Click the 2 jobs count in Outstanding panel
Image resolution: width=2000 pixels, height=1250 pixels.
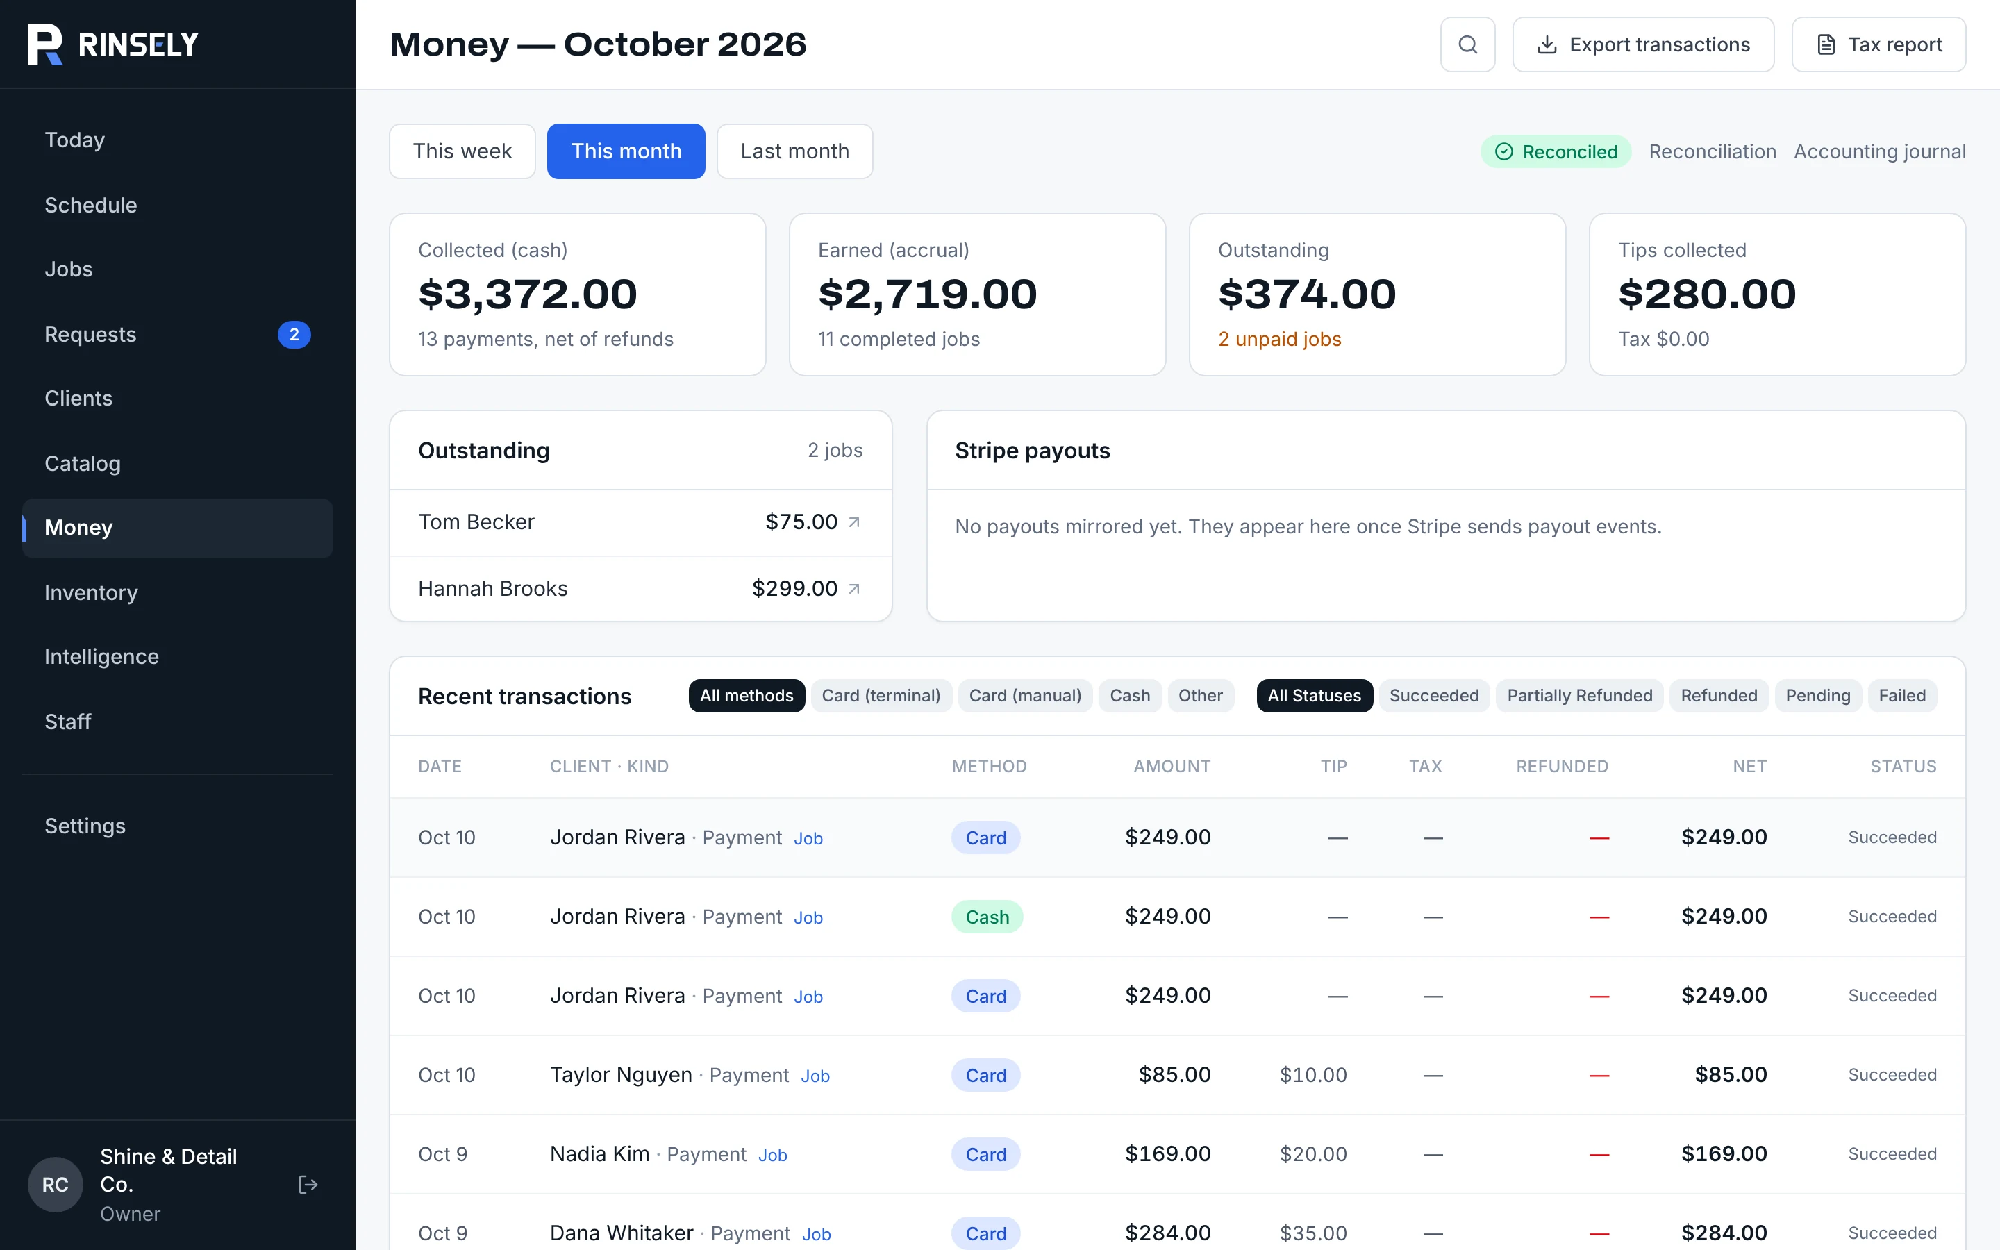(835, 450)
